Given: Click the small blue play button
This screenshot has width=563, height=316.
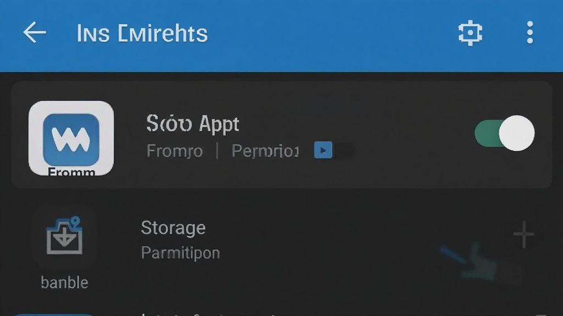Looking at the screenshot, I should [x=323, y=150].
